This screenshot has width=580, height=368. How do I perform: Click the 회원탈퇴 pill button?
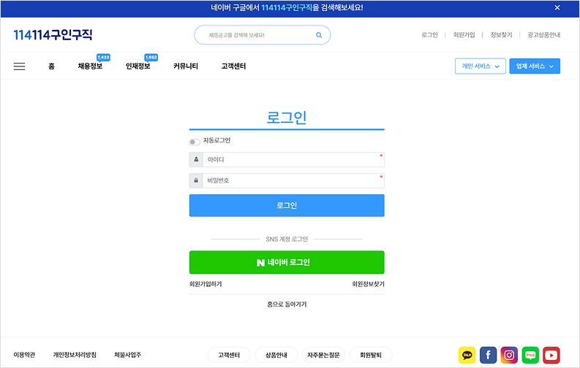371,355
